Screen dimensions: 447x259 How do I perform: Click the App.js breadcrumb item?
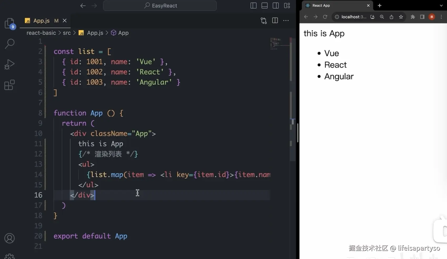(x=91, y=33)
